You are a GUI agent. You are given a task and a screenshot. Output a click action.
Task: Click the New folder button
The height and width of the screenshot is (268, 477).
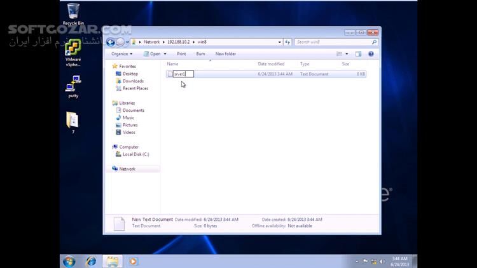(225, 54)
